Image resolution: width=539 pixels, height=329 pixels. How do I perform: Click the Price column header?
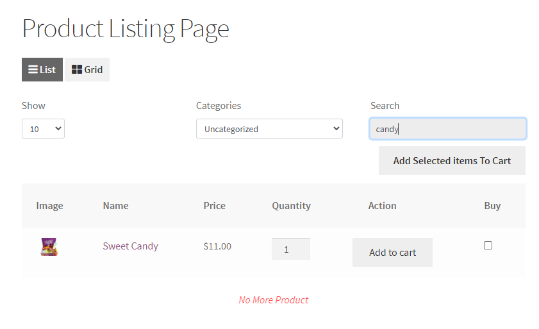tap(214, 206)
